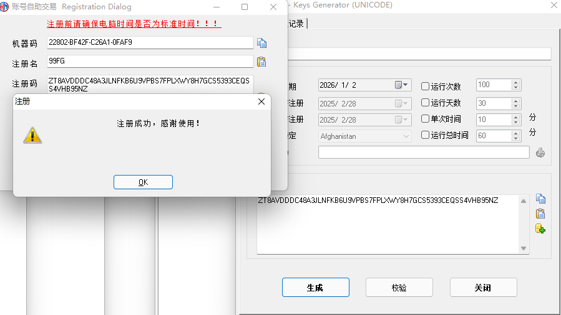Increase the 单次时间 value 10 spinner
561x315 pixels.
pos(515,117)
